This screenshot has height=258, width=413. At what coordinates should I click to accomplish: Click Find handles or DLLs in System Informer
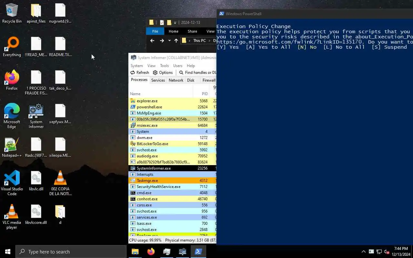(x=197, y=73)
